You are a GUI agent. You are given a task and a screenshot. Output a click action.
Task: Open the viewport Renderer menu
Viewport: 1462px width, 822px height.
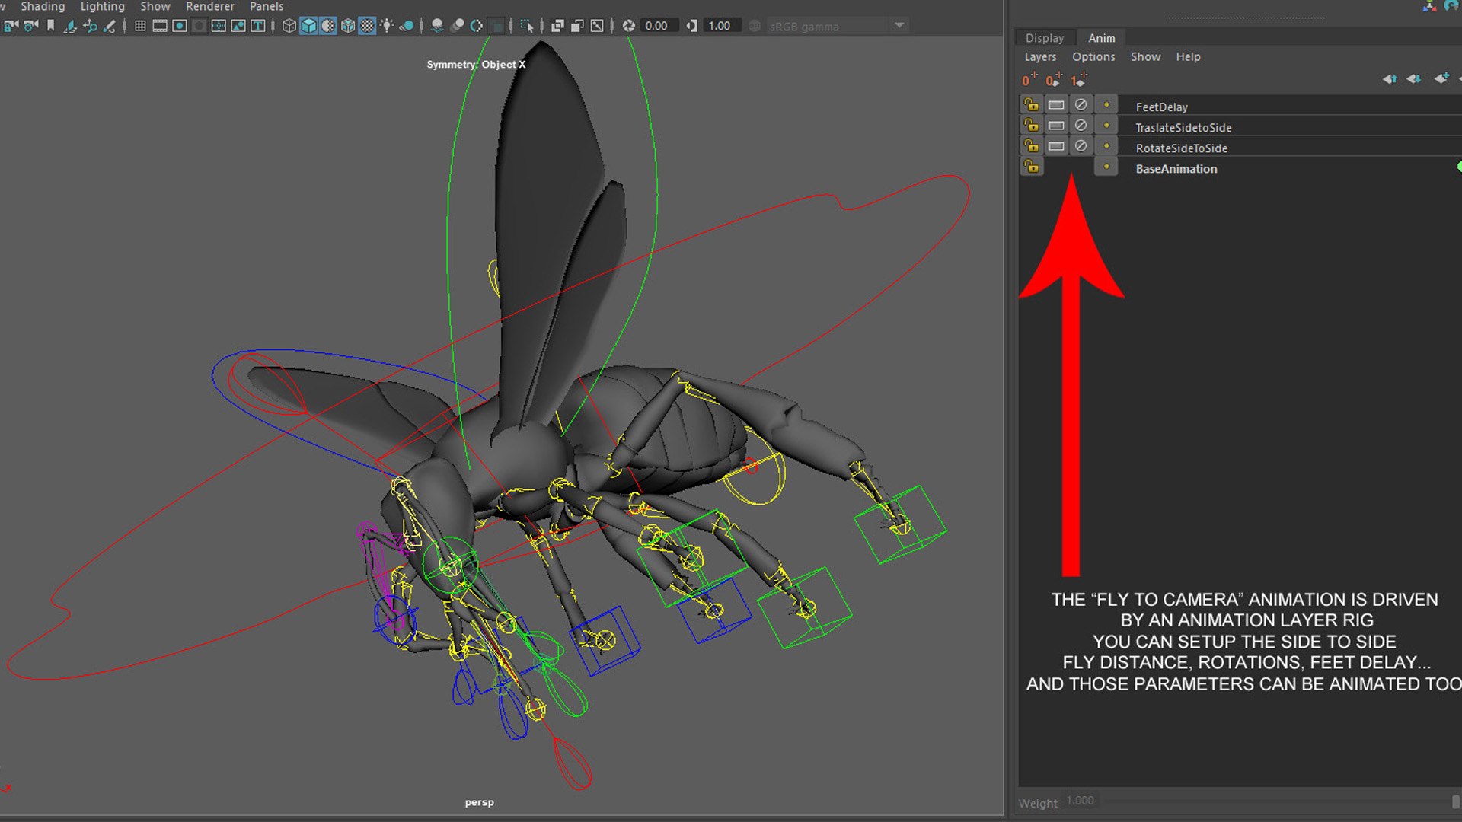tap(210, 6)
